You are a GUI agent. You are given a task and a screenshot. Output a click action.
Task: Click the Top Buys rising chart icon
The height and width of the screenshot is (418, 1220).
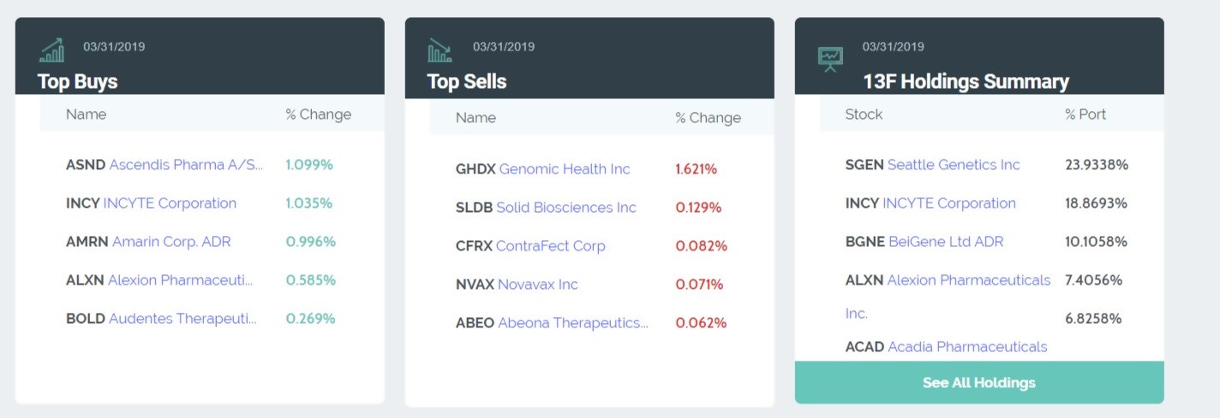click(x=52, y=50)
